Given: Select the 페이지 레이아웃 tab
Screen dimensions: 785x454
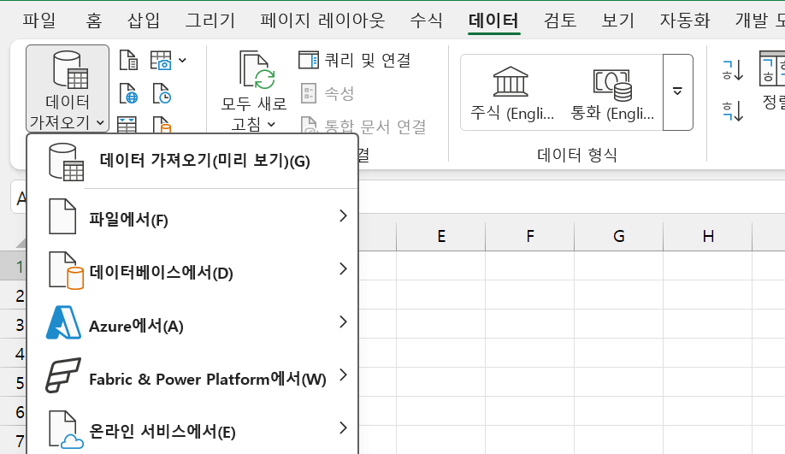Looking at the screenshot, I should (x=322, y=20).
